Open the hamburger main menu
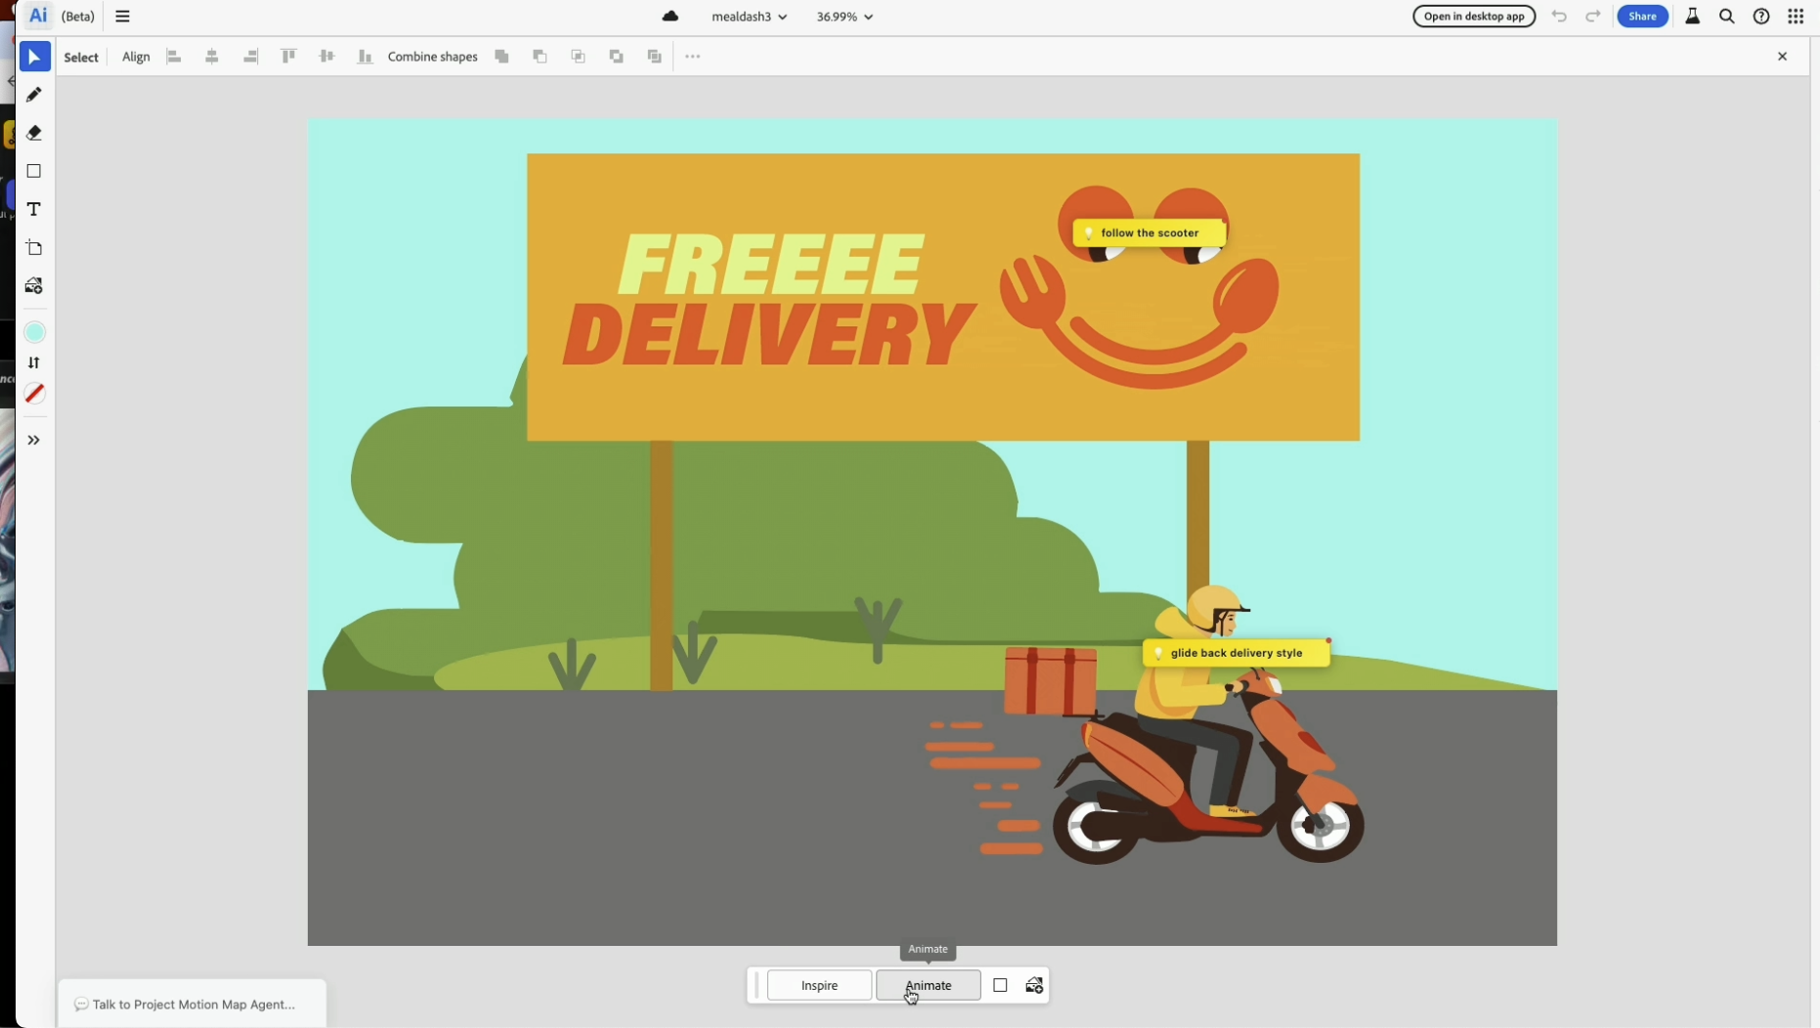 coord(123,17)
